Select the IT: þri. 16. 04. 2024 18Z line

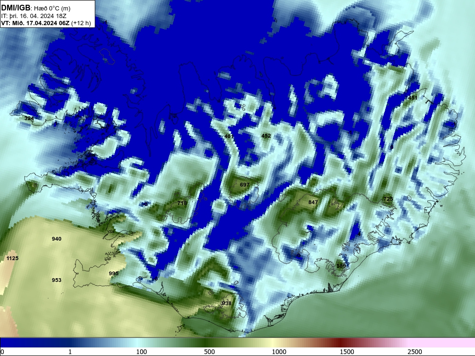tap(34, 16)
